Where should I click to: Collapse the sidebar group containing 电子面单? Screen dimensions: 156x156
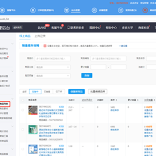[x=13, y=44]
